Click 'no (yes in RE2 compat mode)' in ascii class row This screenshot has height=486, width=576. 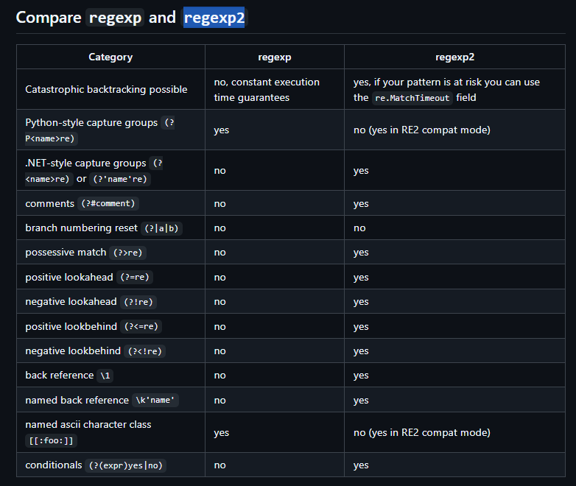(x=422, y=432)
